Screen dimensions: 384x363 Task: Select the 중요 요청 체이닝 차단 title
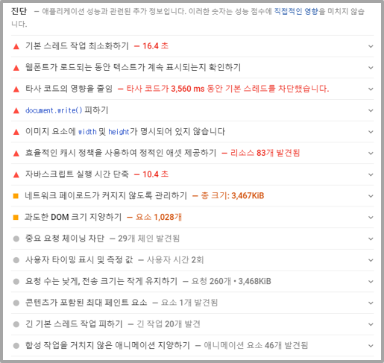point(65,239)
